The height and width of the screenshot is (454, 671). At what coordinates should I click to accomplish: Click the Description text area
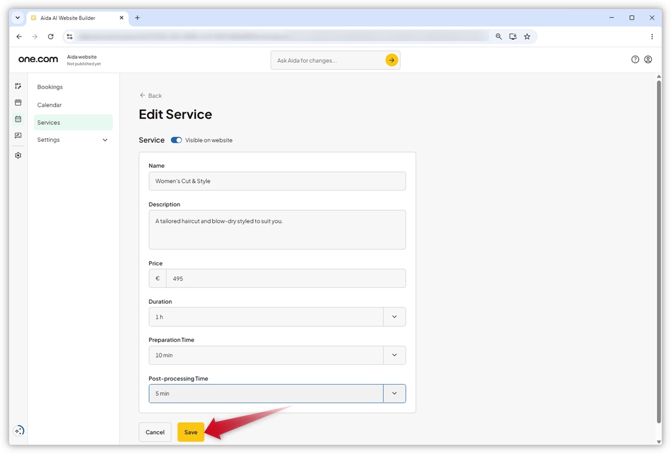[x=277, y=229]
